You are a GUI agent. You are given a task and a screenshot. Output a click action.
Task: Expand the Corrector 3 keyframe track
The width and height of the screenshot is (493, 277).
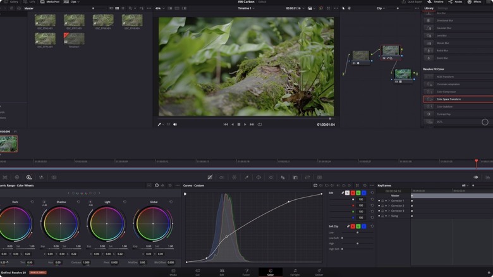(389, 211)
